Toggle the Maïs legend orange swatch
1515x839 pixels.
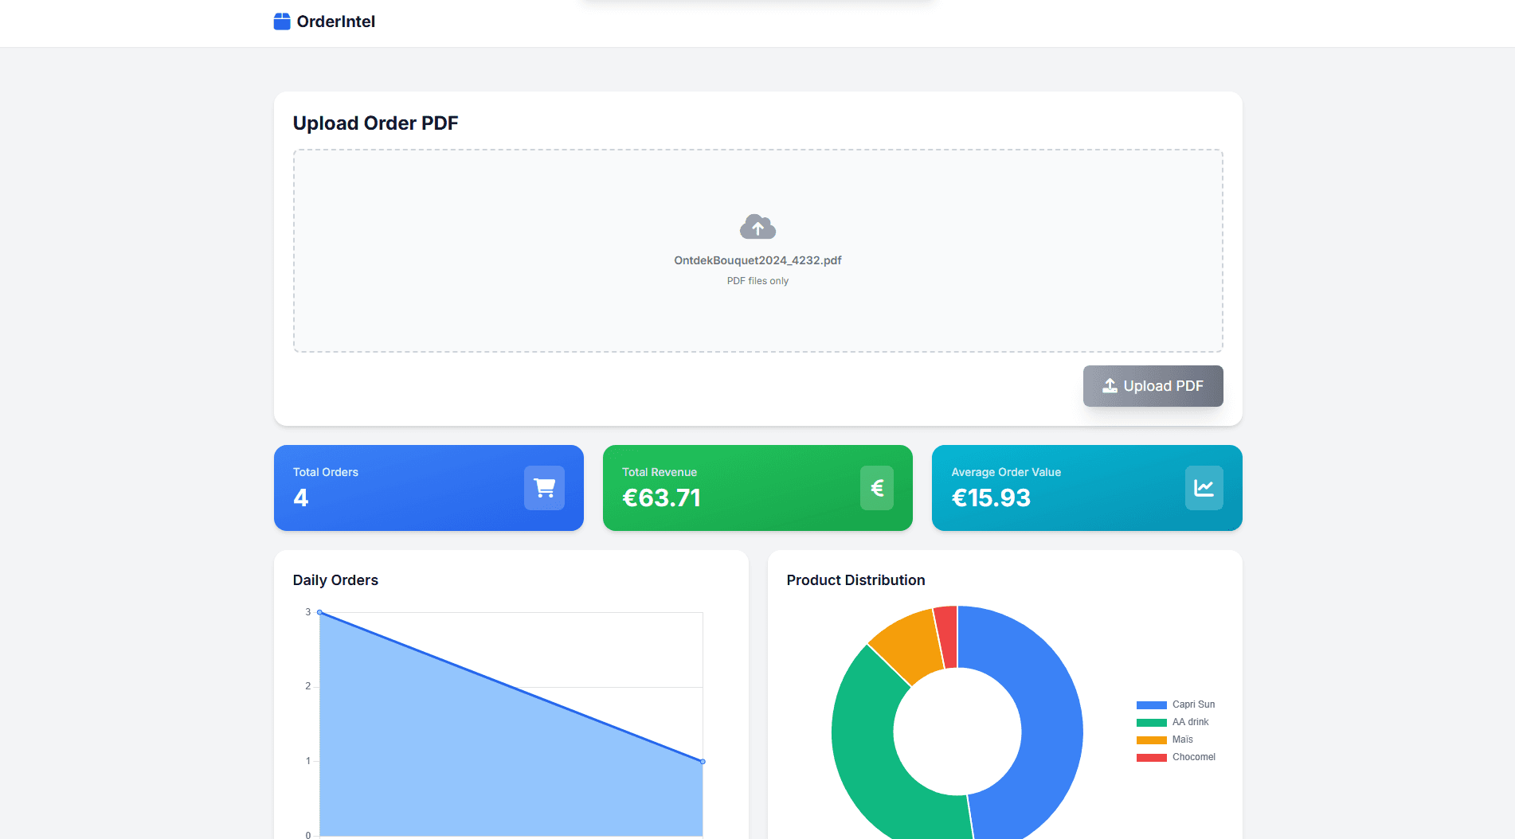(x=1151, y=740)
